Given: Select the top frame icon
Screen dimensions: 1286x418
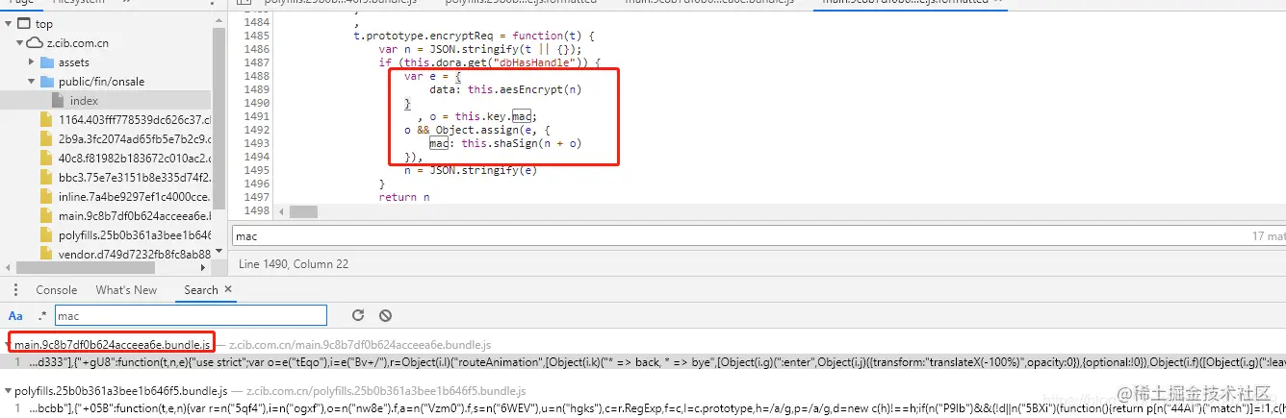Looking at the screenshot, I should 24,24.
